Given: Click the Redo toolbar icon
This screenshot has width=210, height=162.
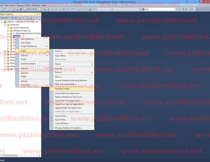Looking at the screenshot, I should [x=73, y=9].
